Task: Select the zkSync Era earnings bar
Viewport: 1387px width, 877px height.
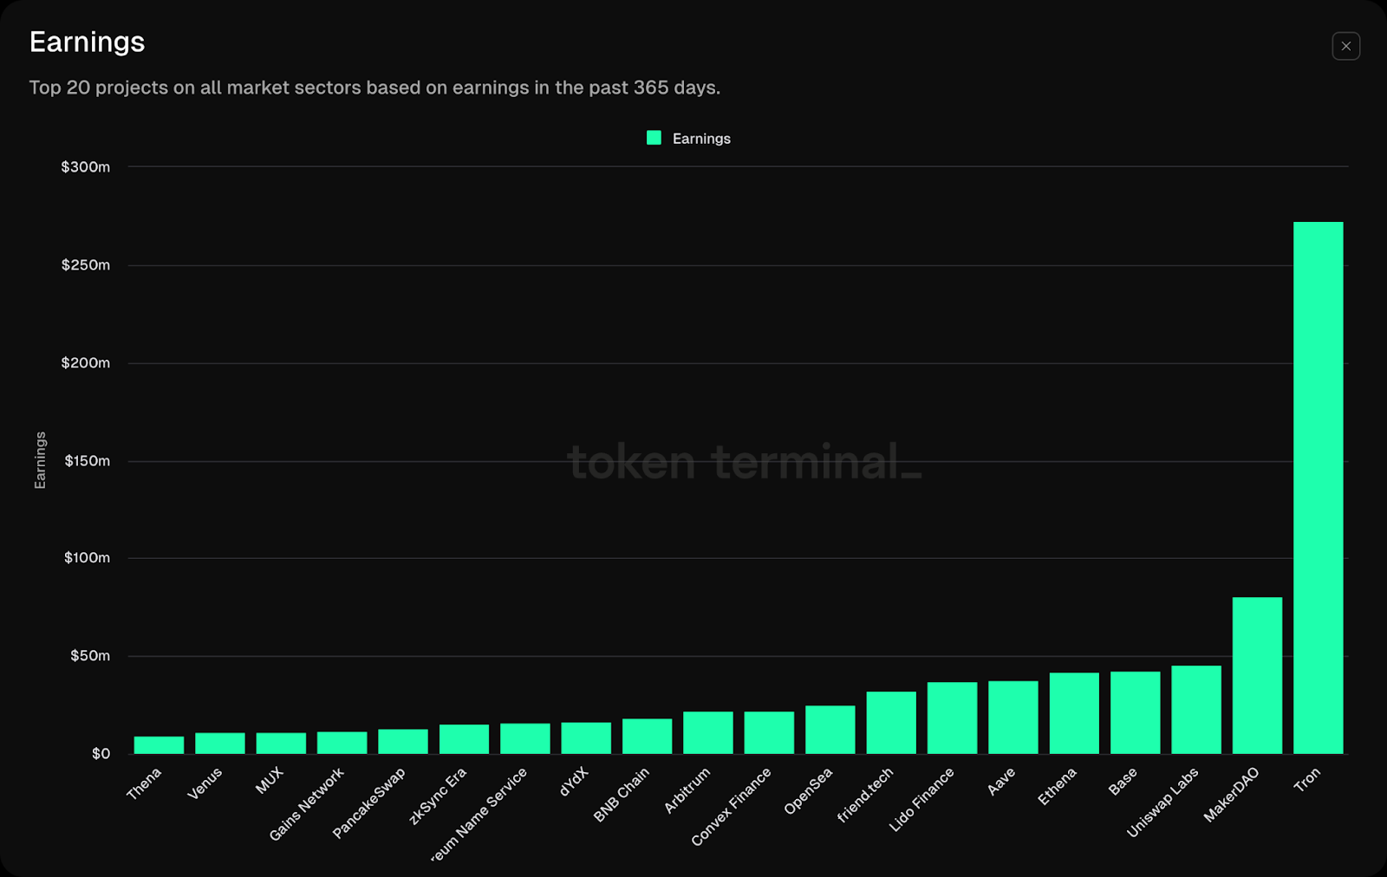Action: pyautogui.click(x=464, y=739)
